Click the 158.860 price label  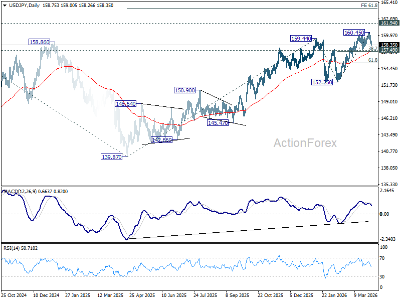tap(40, 42)
